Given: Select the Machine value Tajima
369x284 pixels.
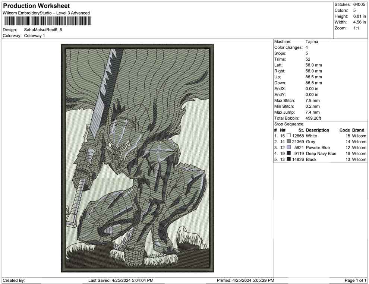Looking at the screenshot, I should click(312, 42).
